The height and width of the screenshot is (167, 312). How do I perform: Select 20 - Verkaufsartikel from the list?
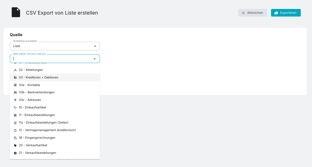(x=33, y=145)
